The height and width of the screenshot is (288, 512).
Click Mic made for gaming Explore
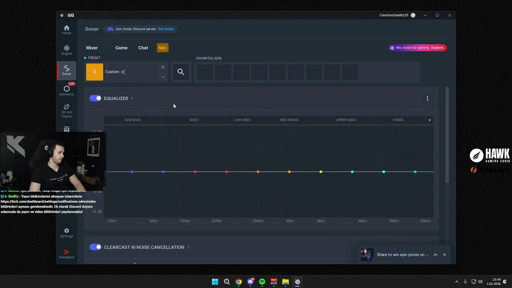(417, 48)
